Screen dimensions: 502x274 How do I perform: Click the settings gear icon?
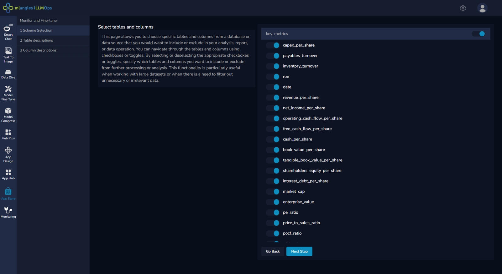pyautogui.click(x=463, y=8)
